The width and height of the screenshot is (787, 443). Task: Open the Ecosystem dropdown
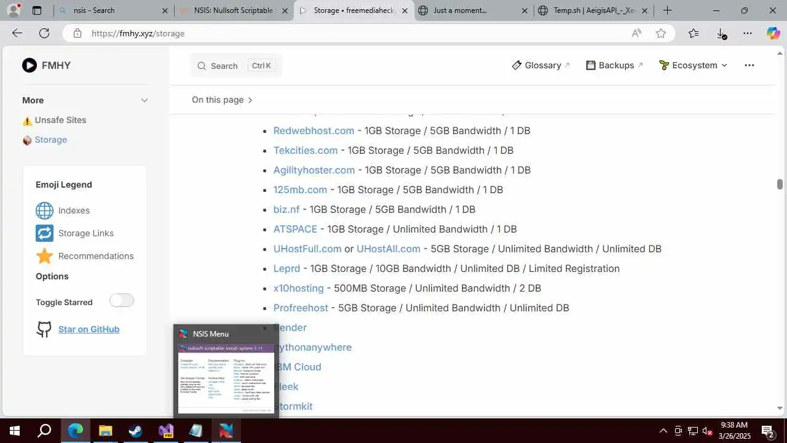point(693,65)
